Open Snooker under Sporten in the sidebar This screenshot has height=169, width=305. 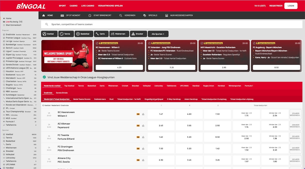pyautogui.click(x=20, y=151)
